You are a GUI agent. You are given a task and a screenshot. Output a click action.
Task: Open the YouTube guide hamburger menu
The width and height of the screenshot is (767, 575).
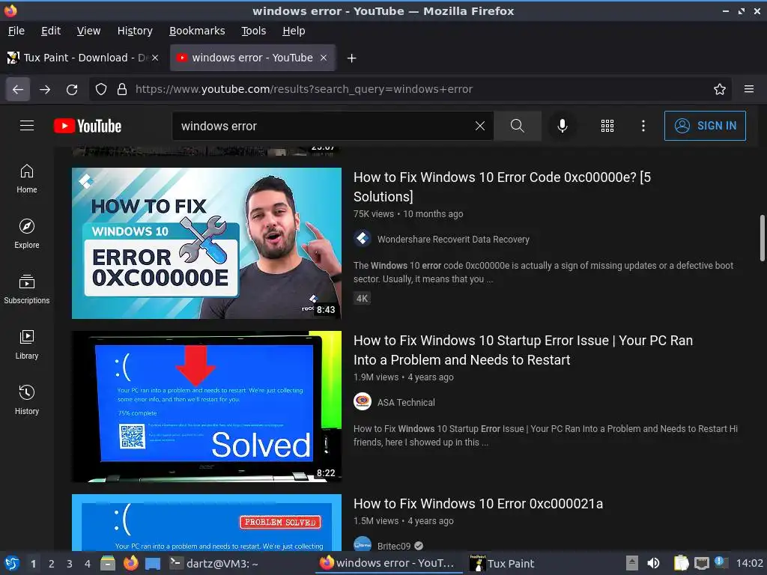tap(27, 126)
